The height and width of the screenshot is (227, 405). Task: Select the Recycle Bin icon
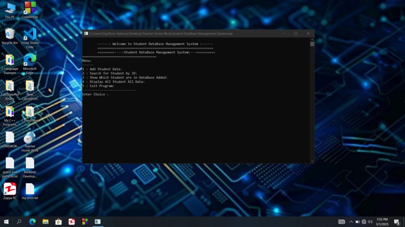coord(10,37)
